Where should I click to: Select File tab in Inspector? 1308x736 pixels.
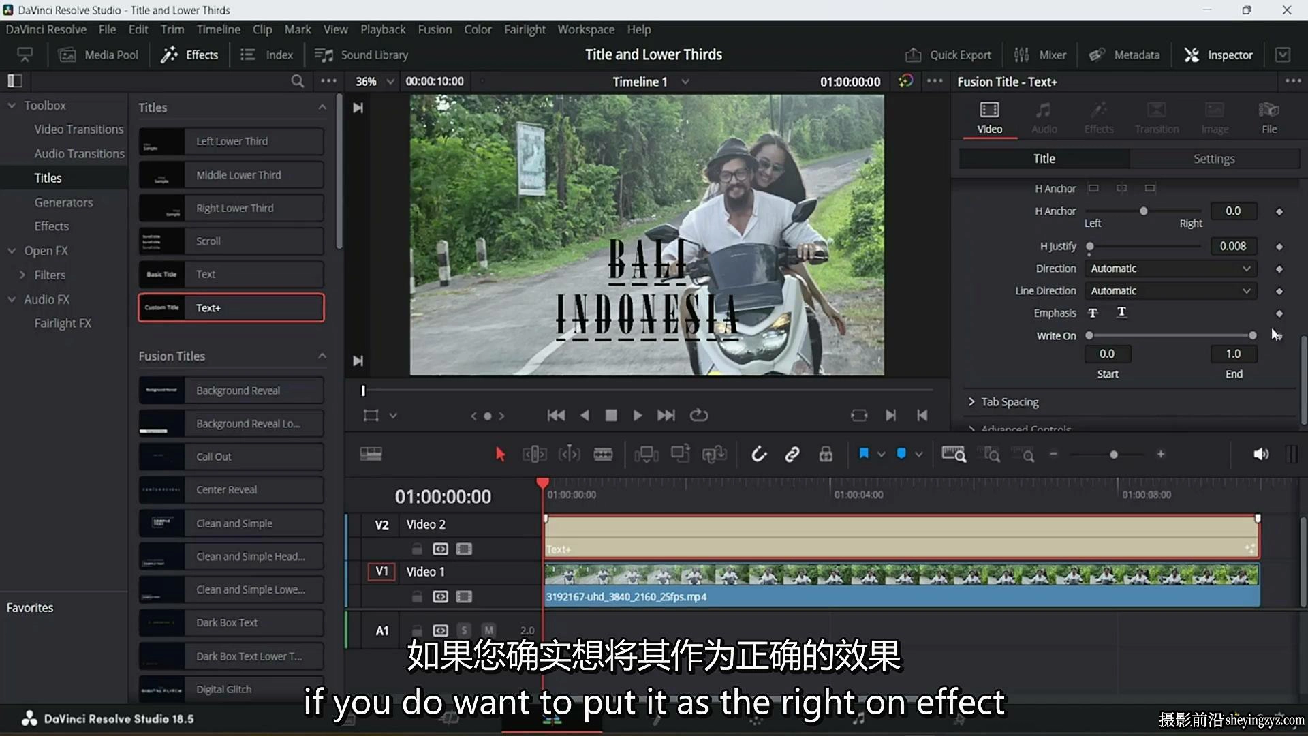[x=1269, y=117]
